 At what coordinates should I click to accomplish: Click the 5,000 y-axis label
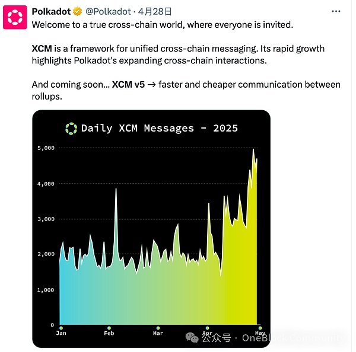coord(46,148)
